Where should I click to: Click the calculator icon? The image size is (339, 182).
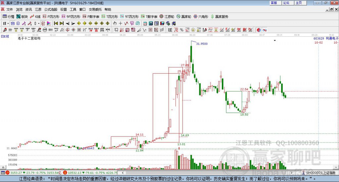[x=151, y=23]
